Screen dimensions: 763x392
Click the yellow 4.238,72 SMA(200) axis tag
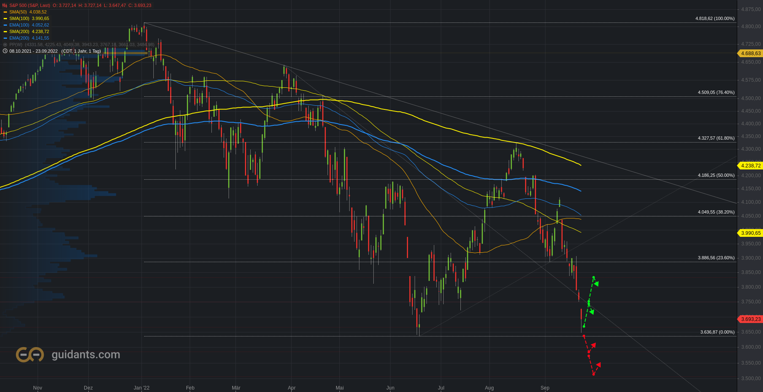750,166
